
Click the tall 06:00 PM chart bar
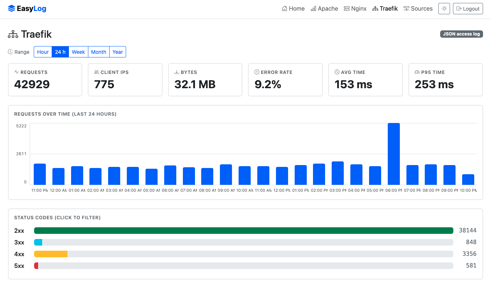394,154
